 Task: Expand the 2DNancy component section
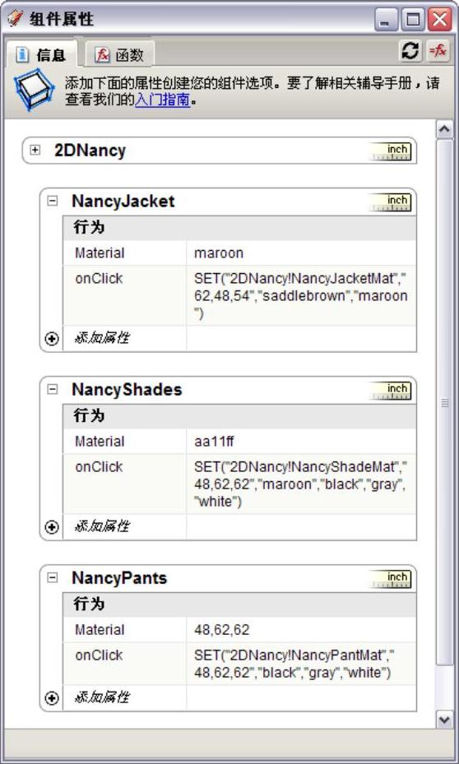[x=35, y=150]
